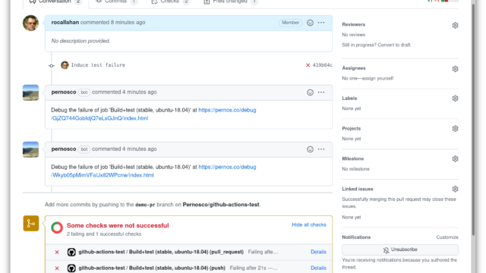The image size is (486, 273).
Task: Click GitHub Actions icon on pull_request check
Action: tap(71, 252)
